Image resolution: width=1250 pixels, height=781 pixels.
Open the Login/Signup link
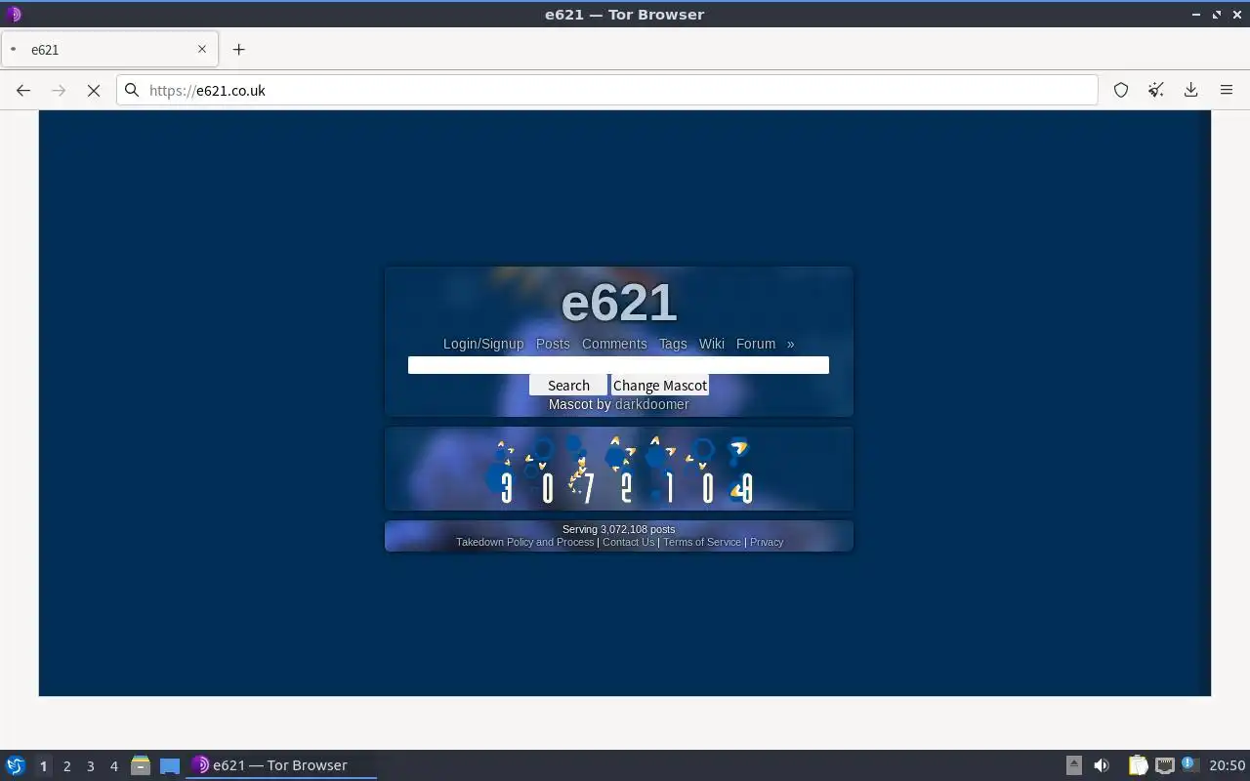click(x=483, y=344)
